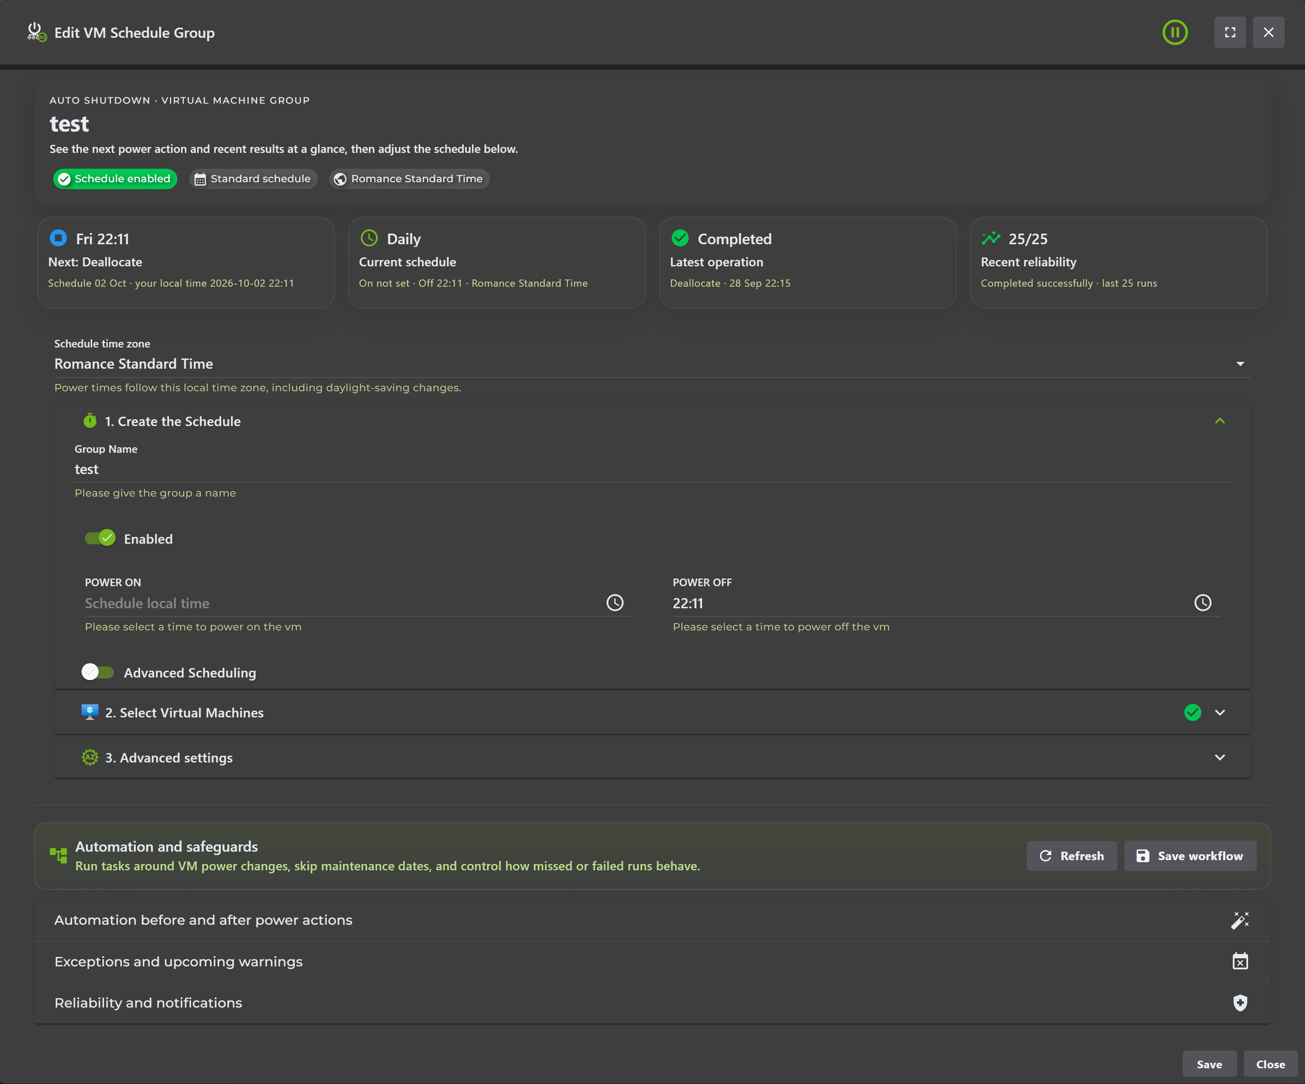Click the Save button
This screenshot has height=1084, width=1305.
tap(1209, 1065)
